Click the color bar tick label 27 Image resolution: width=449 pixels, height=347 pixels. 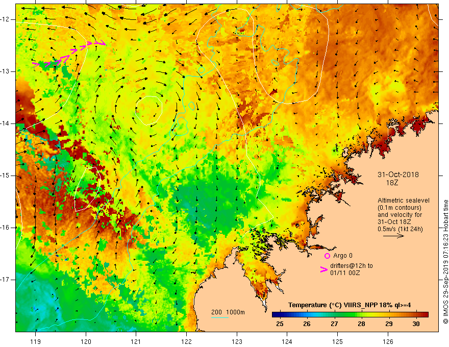click(334, 324)
